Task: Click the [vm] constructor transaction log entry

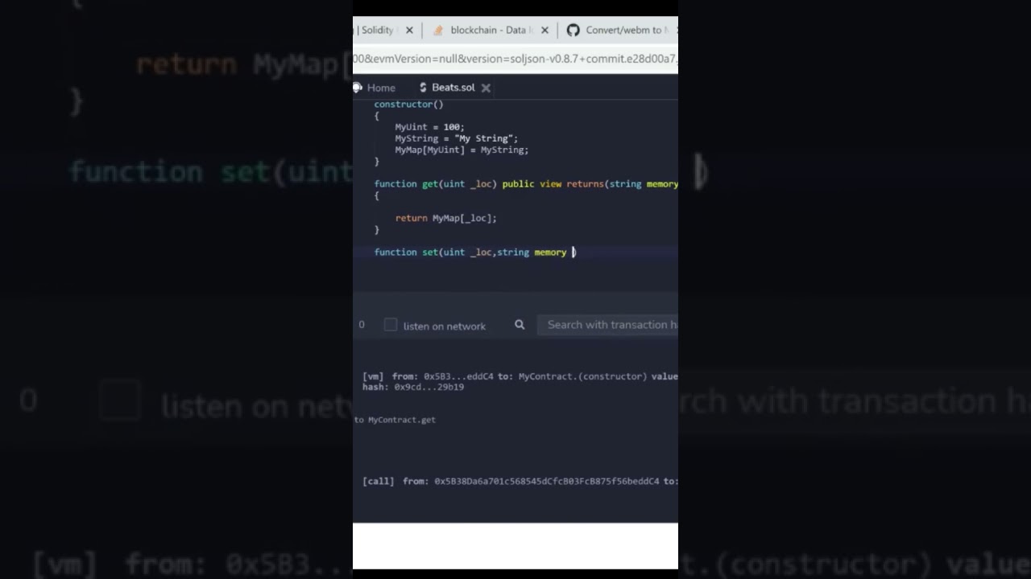Action: tap(520, 376)
